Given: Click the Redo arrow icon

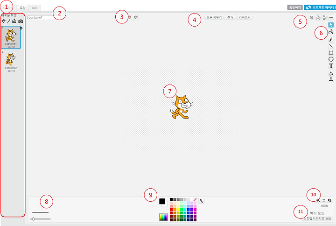Looking at the screenshot, I should (136, 17).
